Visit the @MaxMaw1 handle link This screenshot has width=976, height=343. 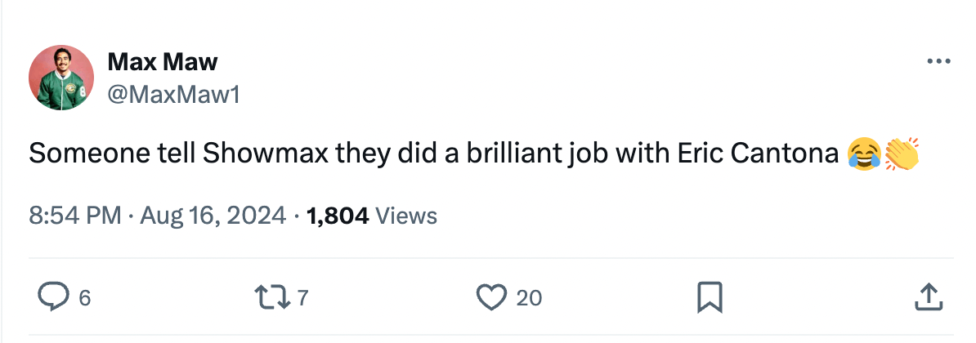173,95
